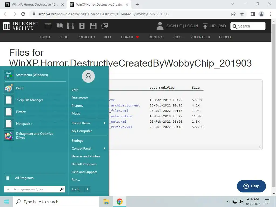Open the Chrome tab search chevron

tap(233, 4)
